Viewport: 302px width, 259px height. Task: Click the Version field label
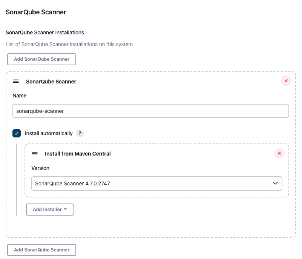pyautogui.click(x=40, y=168)
